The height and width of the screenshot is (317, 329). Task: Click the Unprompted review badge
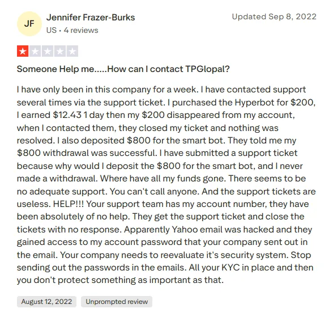click(117, 302)
